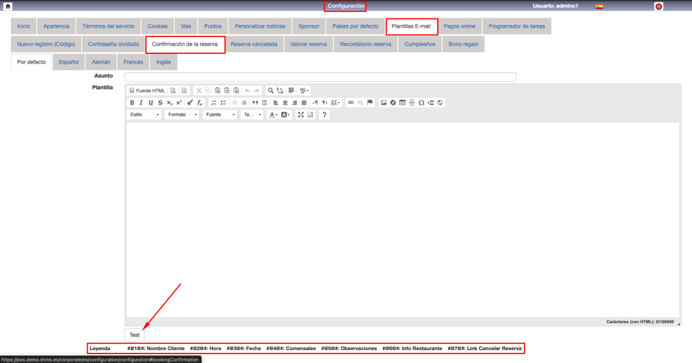Click the italic formatting icon

(141, 103)
